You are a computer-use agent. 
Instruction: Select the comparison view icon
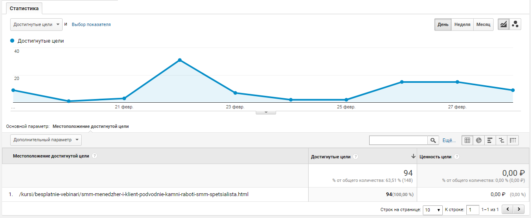tap(501, 140)
